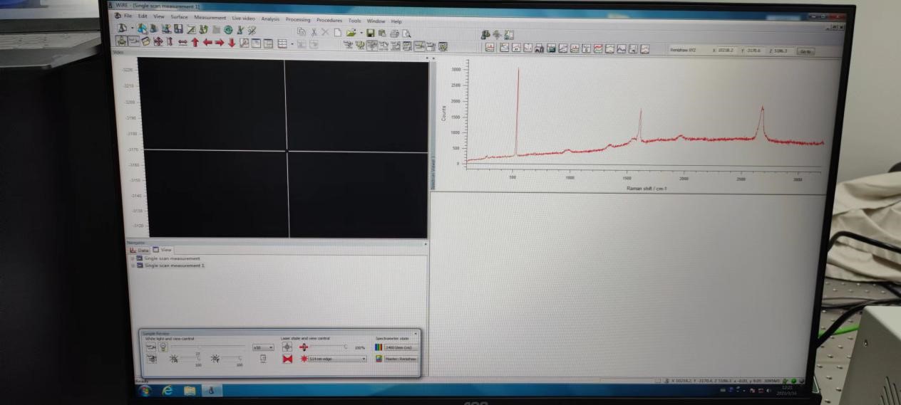Click the Save floppy disk icon
Viewport: 901px width, 405px height.
[x=371, y=33]
